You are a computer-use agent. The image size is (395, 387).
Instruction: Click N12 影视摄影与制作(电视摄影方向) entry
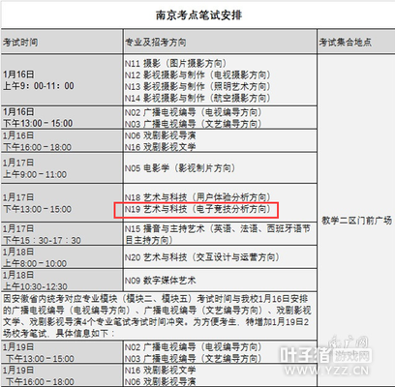[x=197, y=74]
